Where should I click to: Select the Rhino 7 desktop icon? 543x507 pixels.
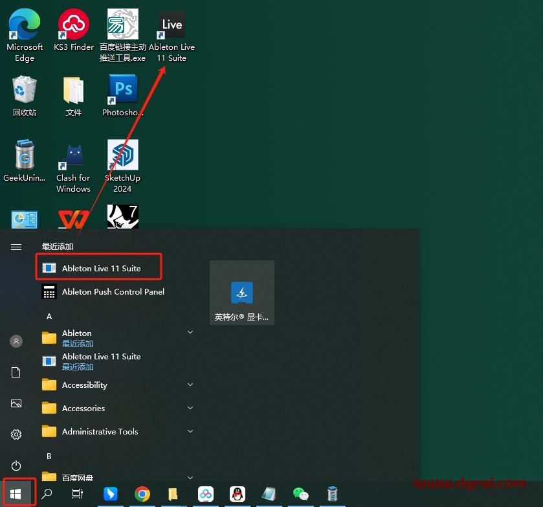click(122, 217)
